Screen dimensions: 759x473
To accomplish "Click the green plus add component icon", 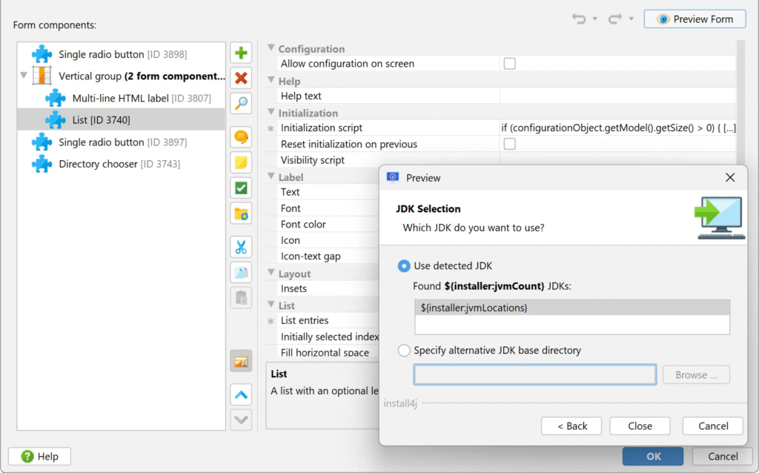I will (241, 53).
